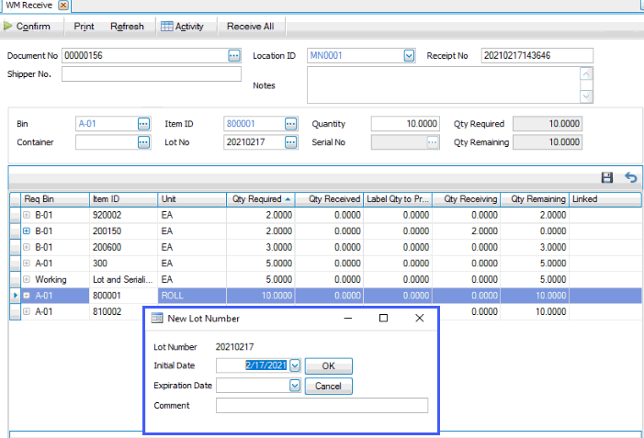Open Document No lookup ellipsis button
Image resolution: width=644 pixels, height=438 pixels.
pyautogui.click(x=234, y=56)
